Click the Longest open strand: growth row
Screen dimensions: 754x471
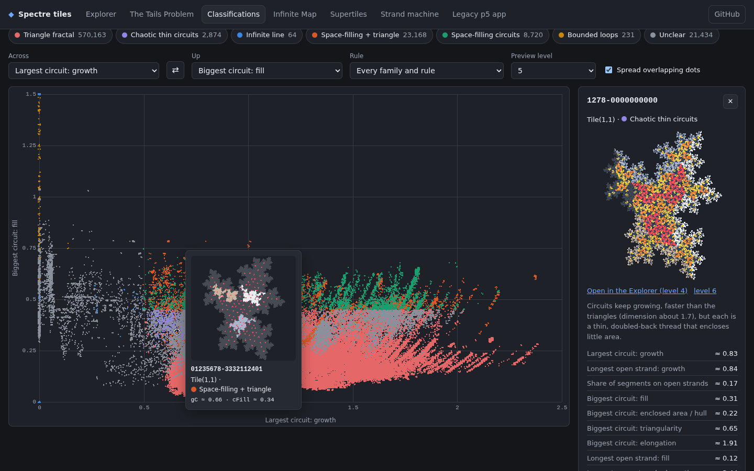662,369
